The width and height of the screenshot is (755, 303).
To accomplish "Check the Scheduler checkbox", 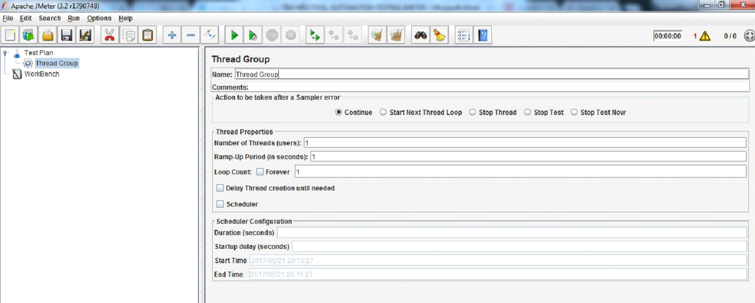I will pos(220,204).
